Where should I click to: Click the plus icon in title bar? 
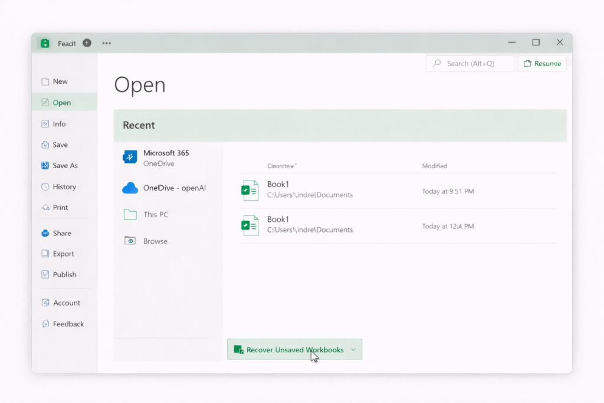click(87, 42)
